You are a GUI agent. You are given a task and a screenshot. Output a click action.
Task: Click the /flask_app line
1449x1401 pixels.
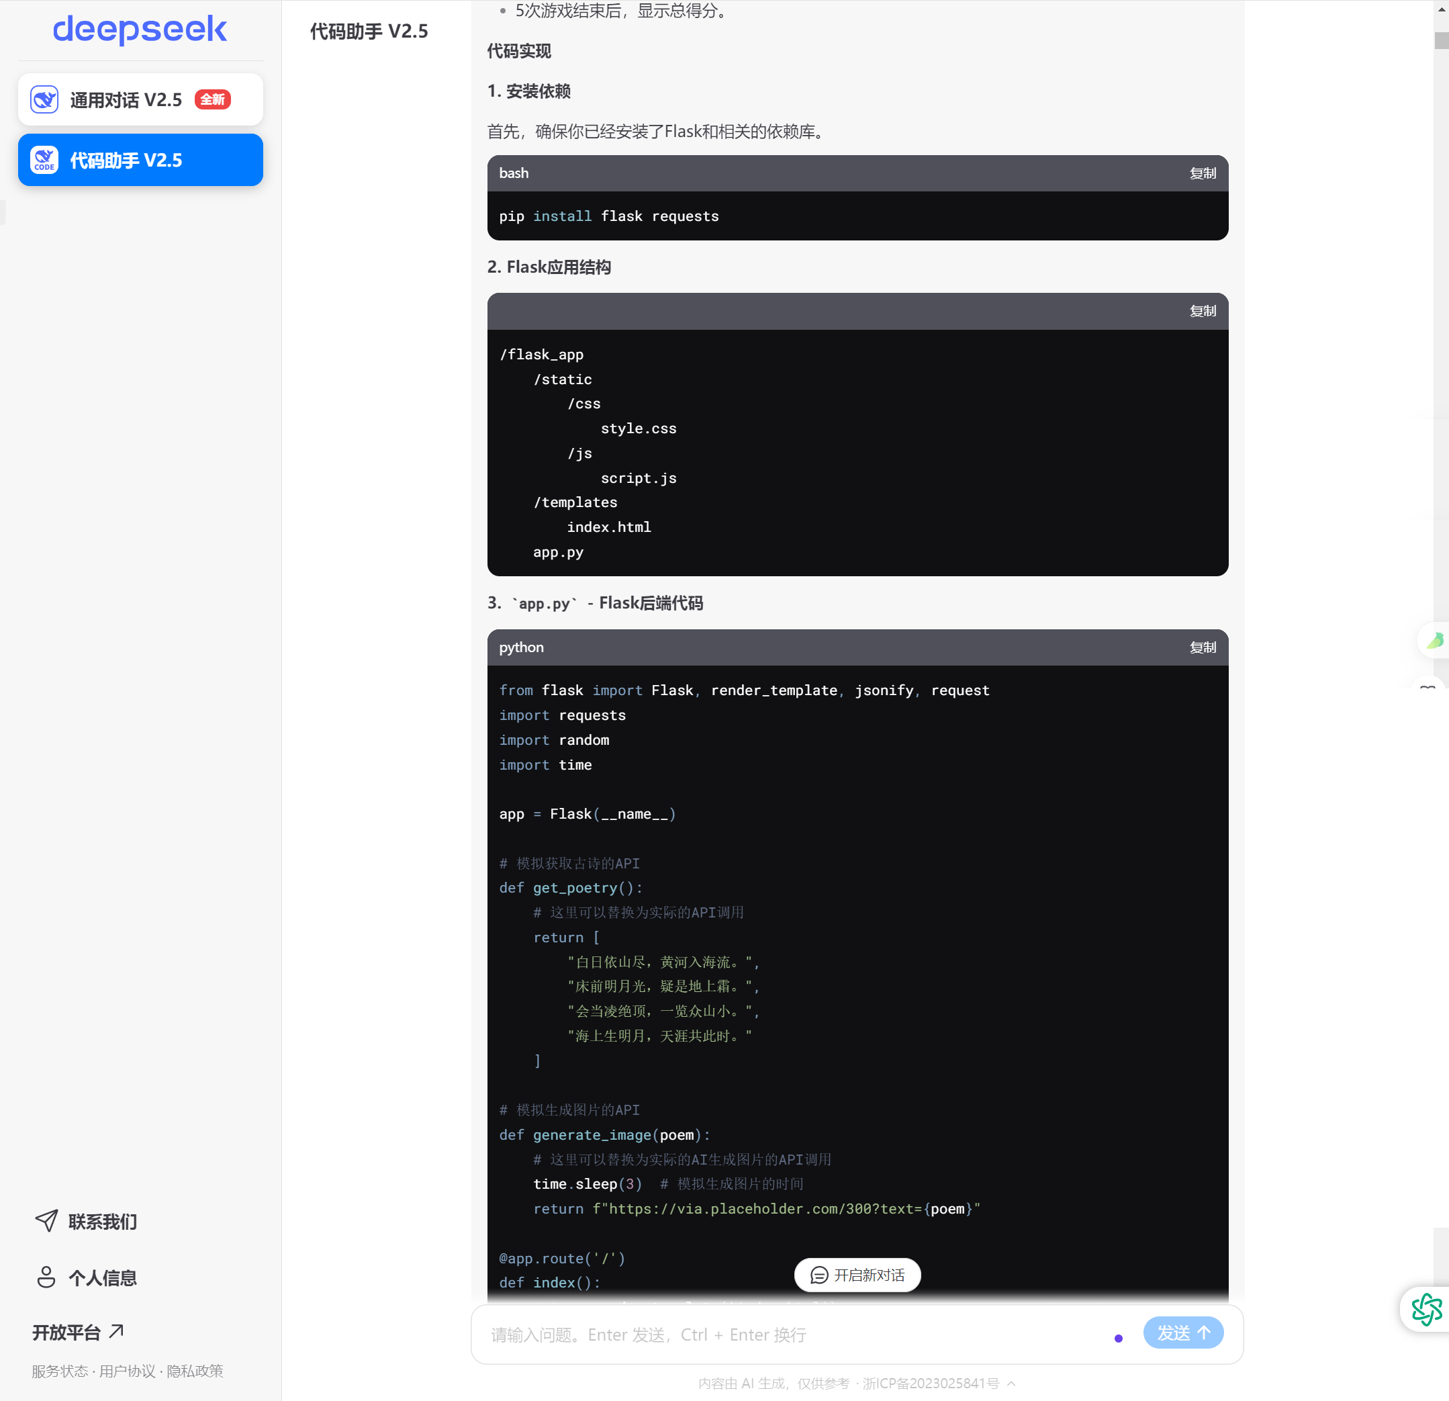coord(541,354)
